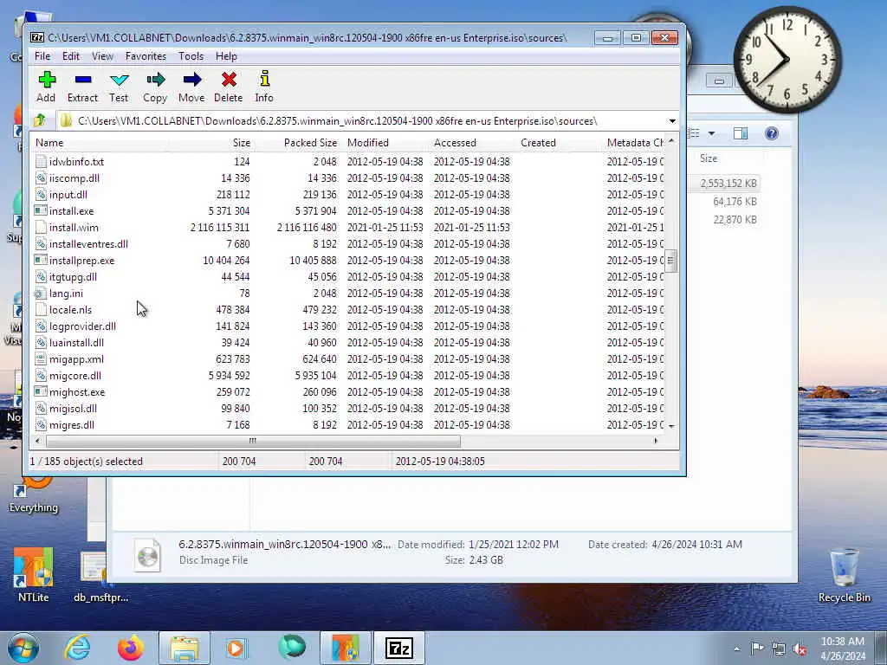Screen dimensions: 887x665
Task: Select the itgtupg.dll file
Action: (73, 276)
